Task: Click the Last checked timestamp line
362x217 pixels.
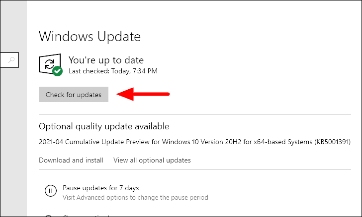Action: [x=113, y=71]
